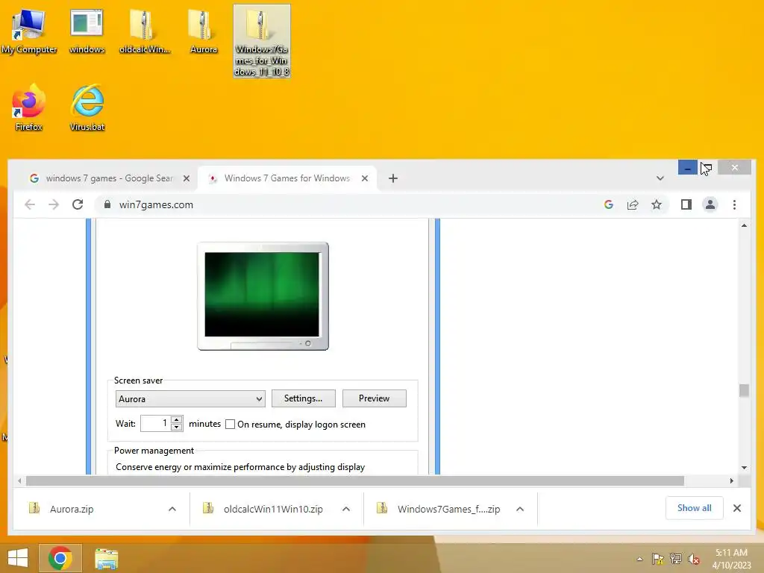
Task: Click the screen saver Settings button
Action: 303,398
